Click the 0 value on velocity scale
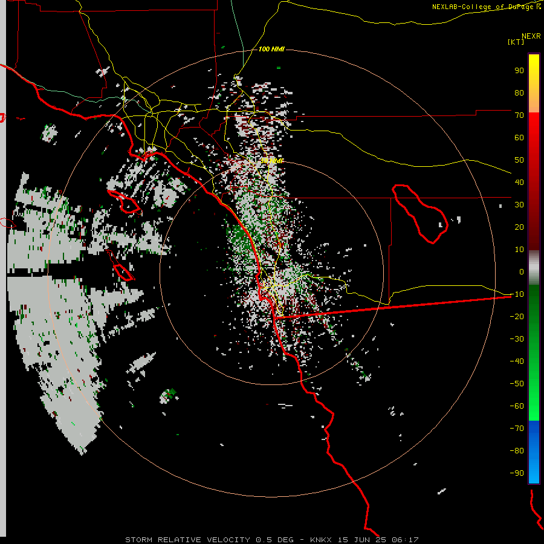The image size is (544, 544). (x=522, y=272)
